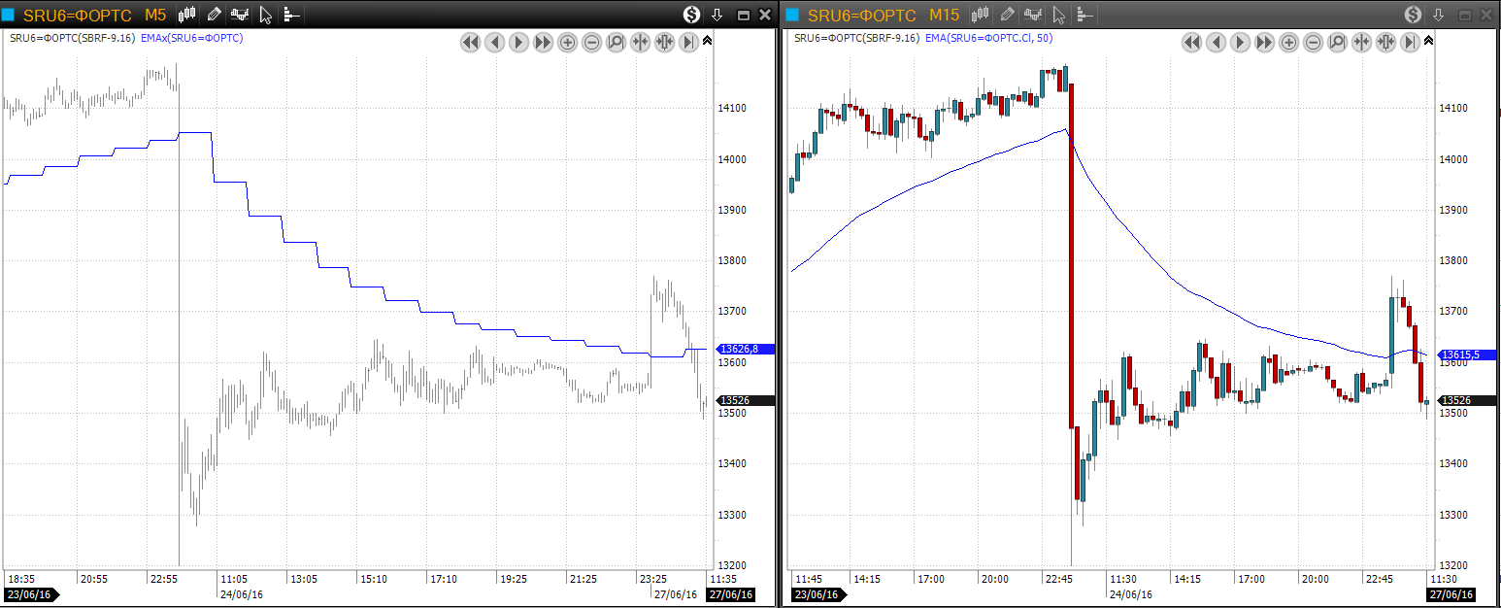Open chart type selector in M5 window
The height and width of the screenshot is (608, 1501).
187,15
